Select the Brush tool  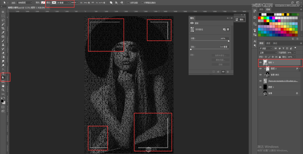[3, 41]
